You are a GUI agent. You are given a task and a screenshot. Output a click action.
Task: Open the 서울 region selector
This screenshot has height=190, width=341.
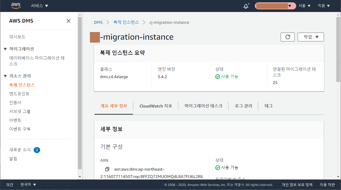304,6
